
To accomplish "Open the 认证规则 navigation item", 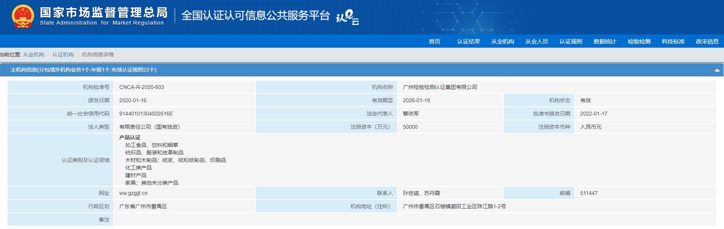I will (x=571, y=42).
